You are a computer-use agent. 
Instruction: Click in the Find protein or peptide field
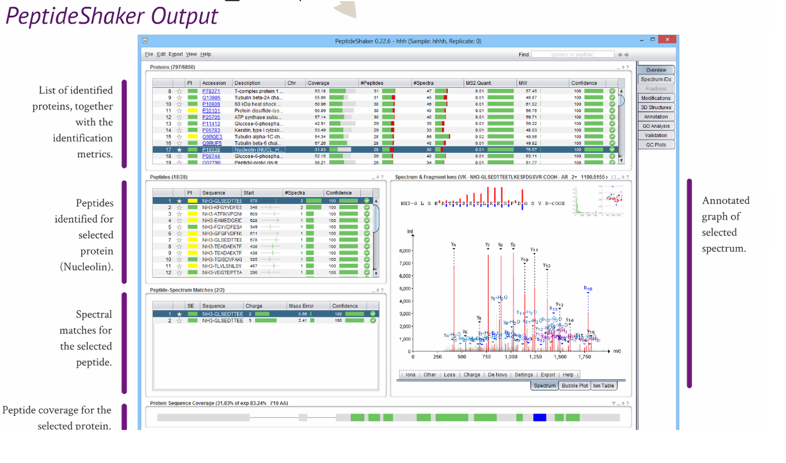572,54
